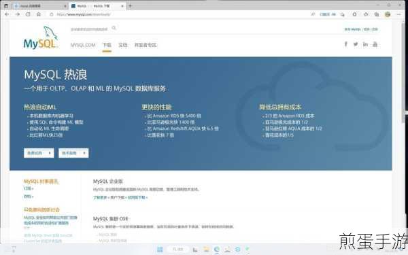
Task: Reload the page with the refresh icon
Action: (28, 14)
